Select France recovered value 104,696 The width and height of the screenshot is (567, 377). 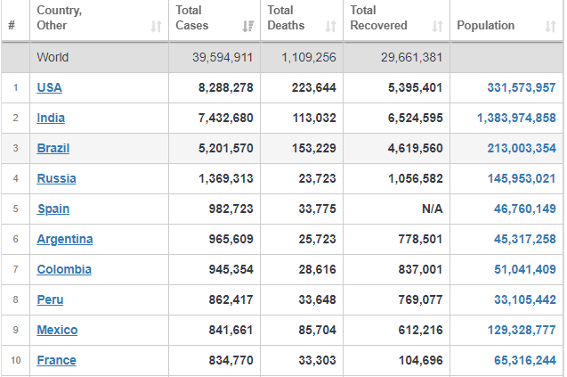(x=420, y=360)
